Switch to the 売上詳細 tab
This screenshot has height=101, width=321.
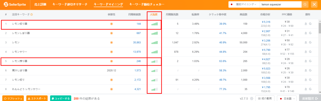40,5
